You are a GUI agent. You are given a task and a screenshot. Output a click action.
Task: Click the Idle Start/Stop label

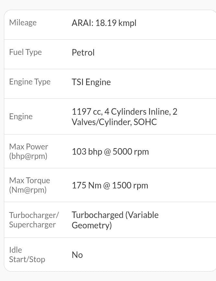tap(27, 255)
